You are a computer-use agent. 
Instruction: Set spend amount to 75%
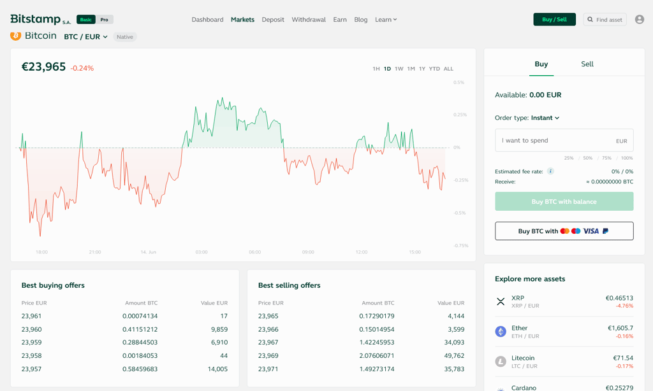coord(606,158)
